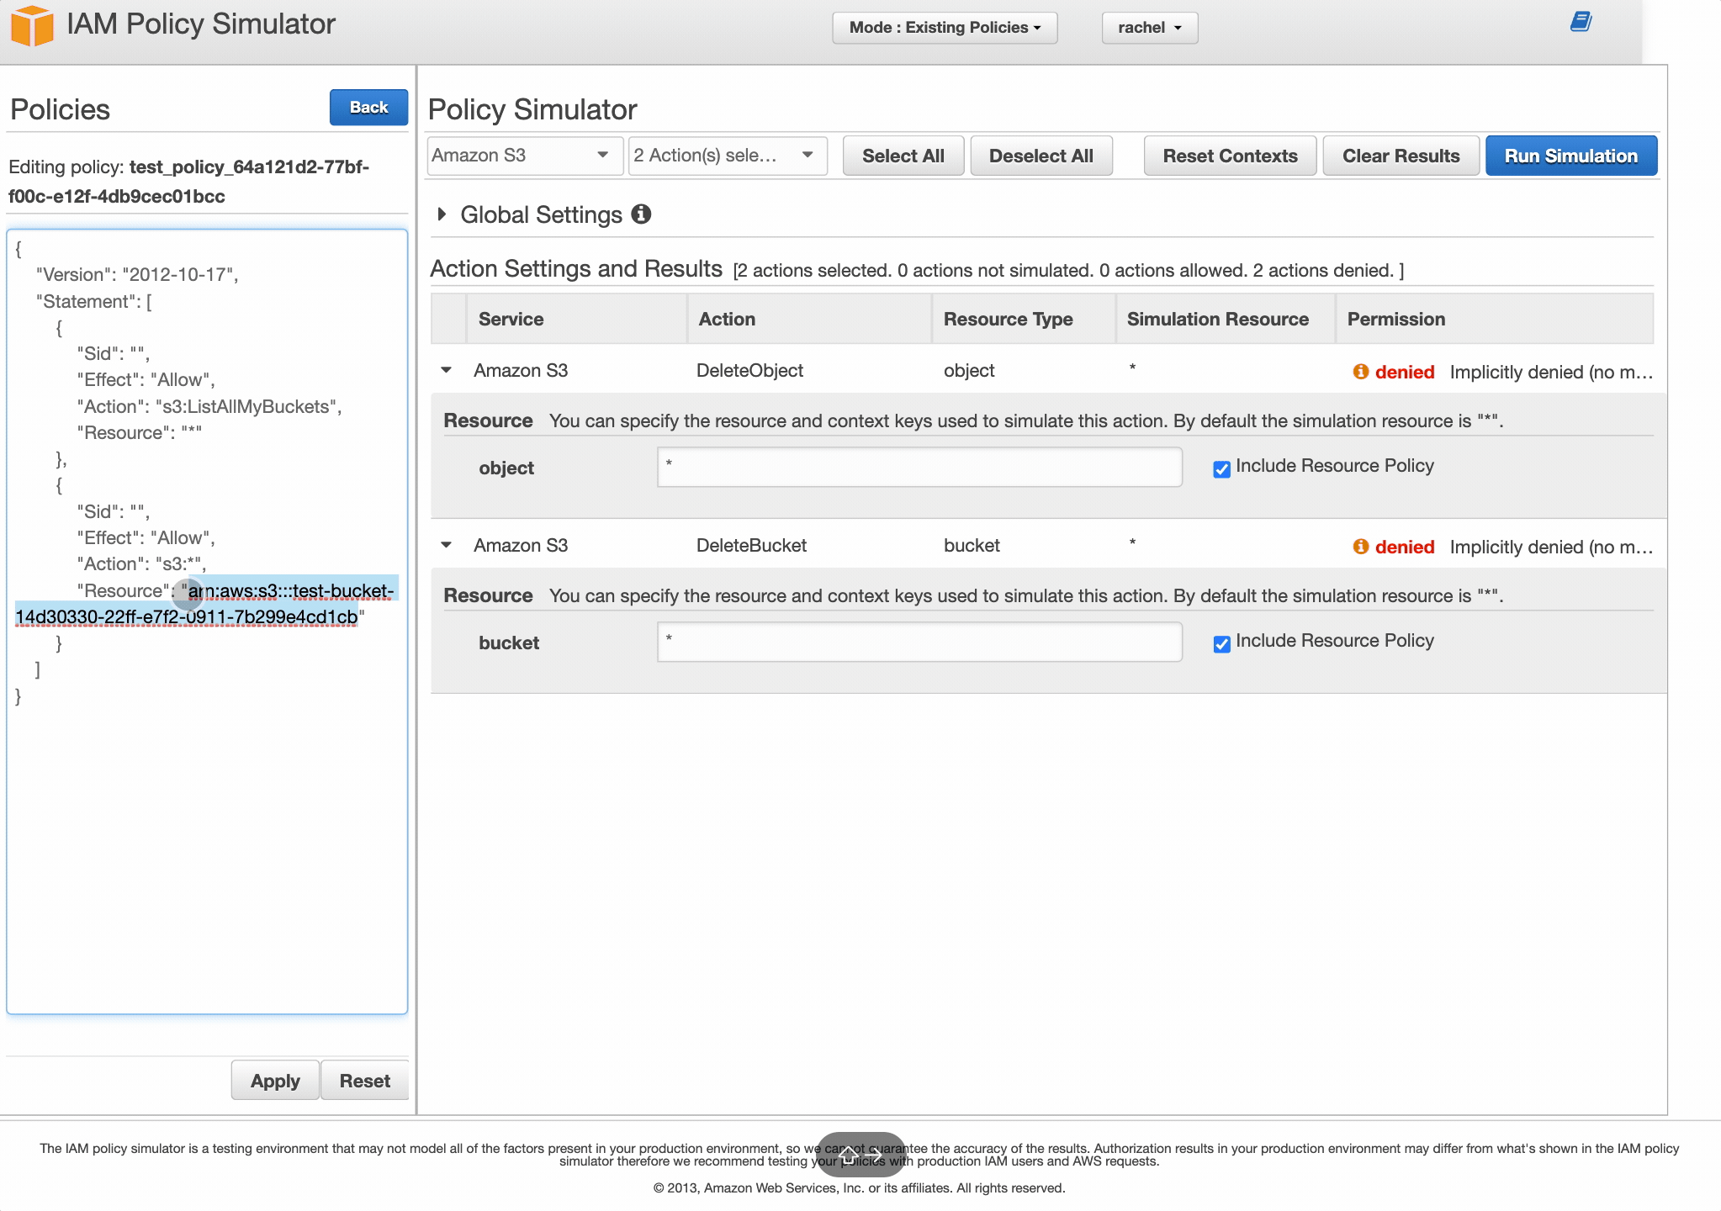Image resolution: width=1721 pixels, height=1211 pixels.
Task: Click the Deselect All actions button
Action: (1042, 156)
